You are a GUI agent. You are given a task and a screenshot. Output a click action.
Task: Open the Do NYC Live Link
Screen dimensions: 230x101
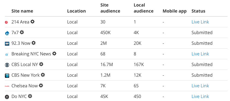tap(200, 96)
